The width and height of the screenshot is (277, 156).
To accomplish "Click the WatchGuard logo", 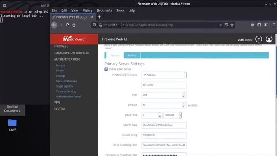I will coord(74,39).
